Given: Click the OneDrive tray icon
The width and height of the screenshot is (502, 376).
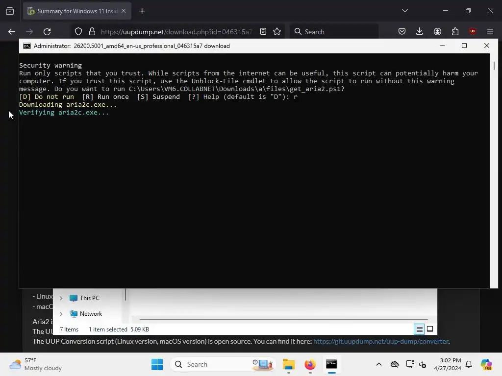Looking at the screenshot, I should pos(395,364).
